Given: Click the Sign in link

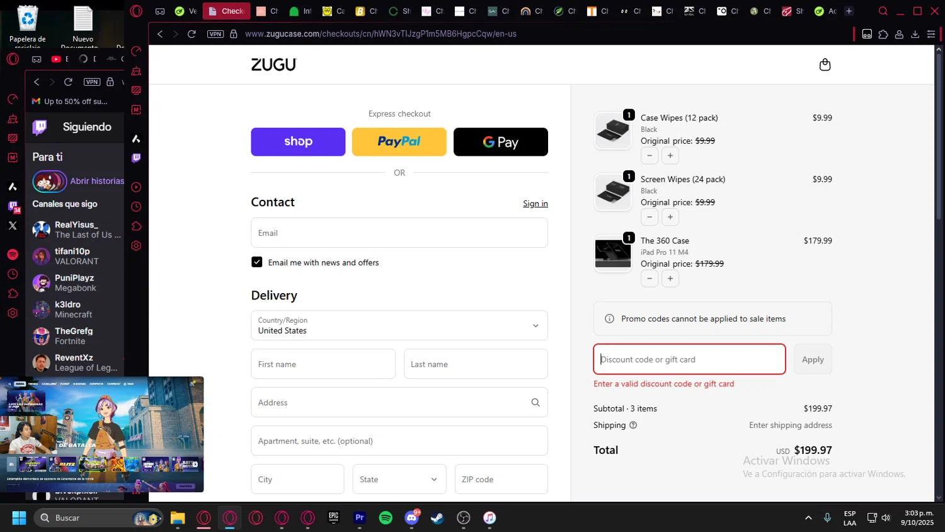Looking at the screenshot, I should pos(535,204).
